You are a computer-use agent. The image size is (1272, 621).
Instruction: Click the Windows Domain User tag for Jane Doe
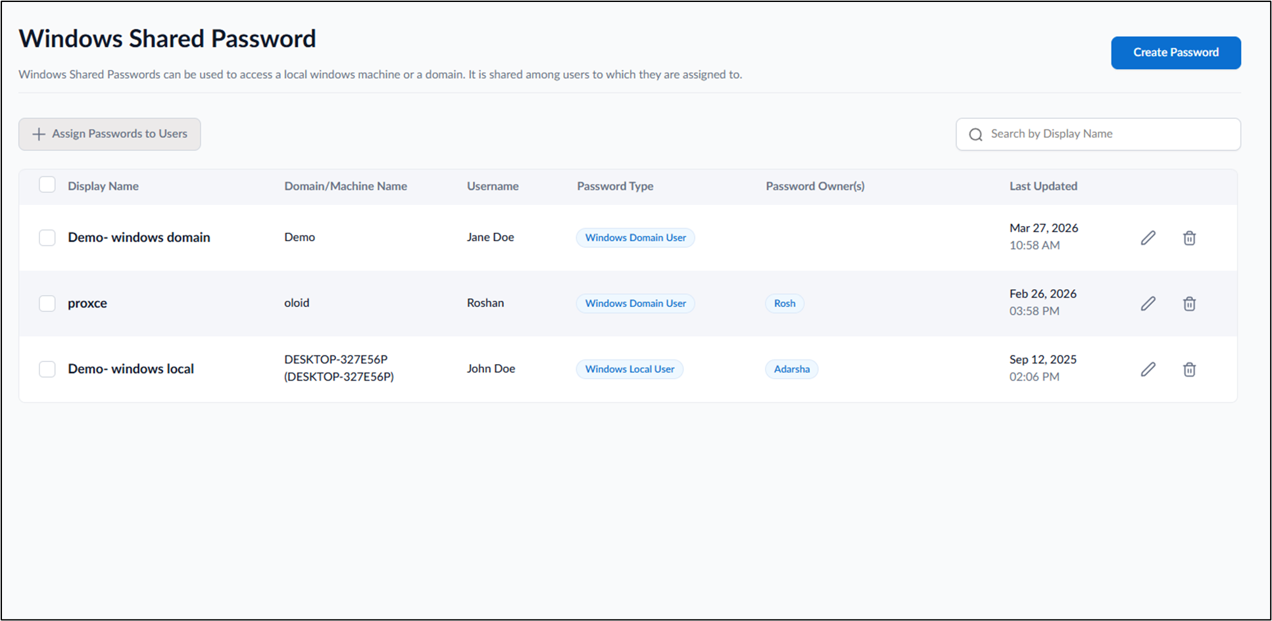click(x=635, y=238)
